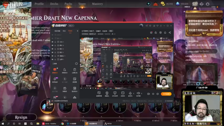
Task: Toggle visibility of 全屏 1 source
Action: click(x=52, y=59)
